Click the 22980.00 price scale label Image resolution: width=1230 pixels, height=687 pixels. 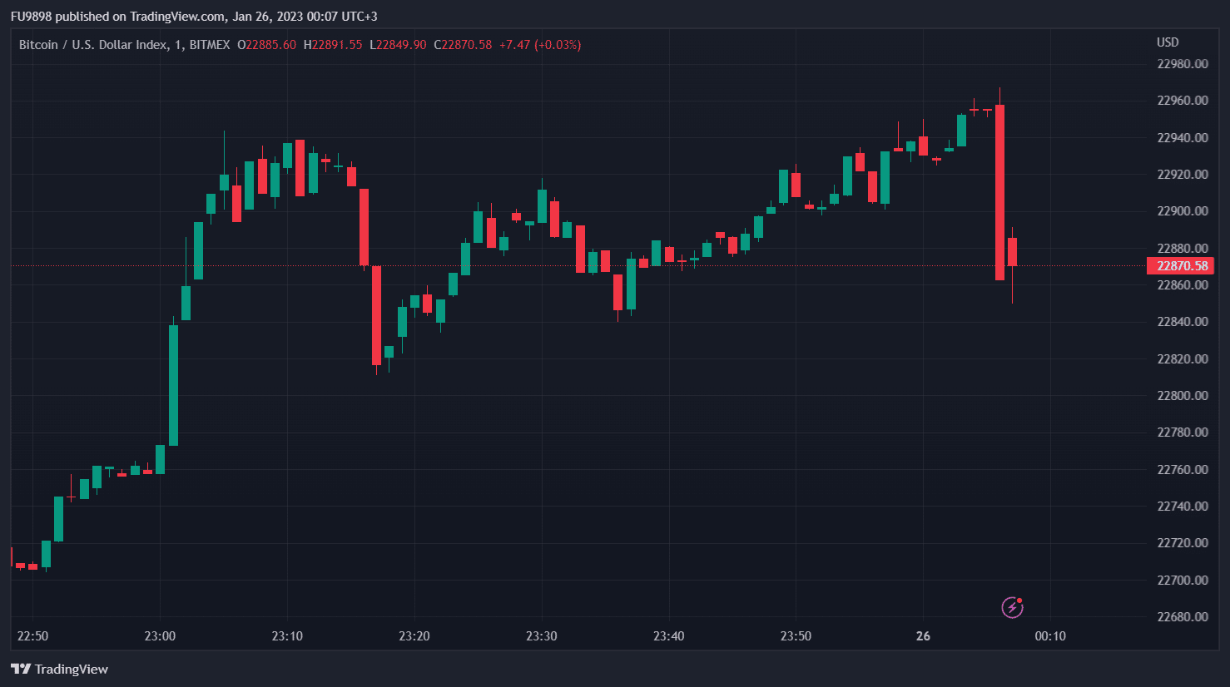point(1183,64)
